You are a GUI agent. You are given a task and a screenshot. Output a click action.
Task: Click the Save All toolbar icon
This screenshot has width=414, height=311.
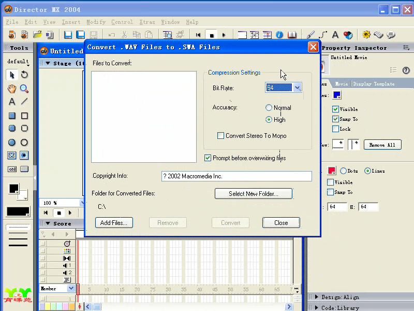point(81,35)
